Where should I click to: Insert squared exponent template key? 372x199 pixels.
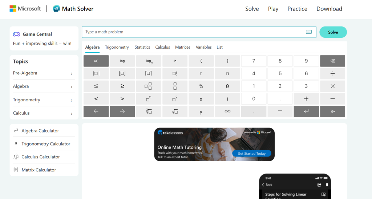[x=175, y=99]
